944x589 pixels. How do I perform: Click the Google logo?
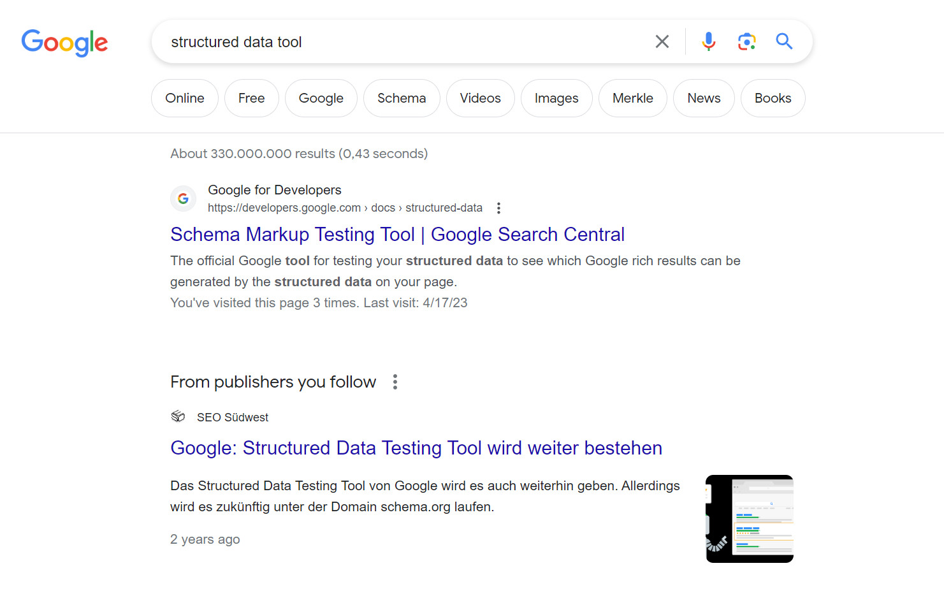click(x=64, y=43)
